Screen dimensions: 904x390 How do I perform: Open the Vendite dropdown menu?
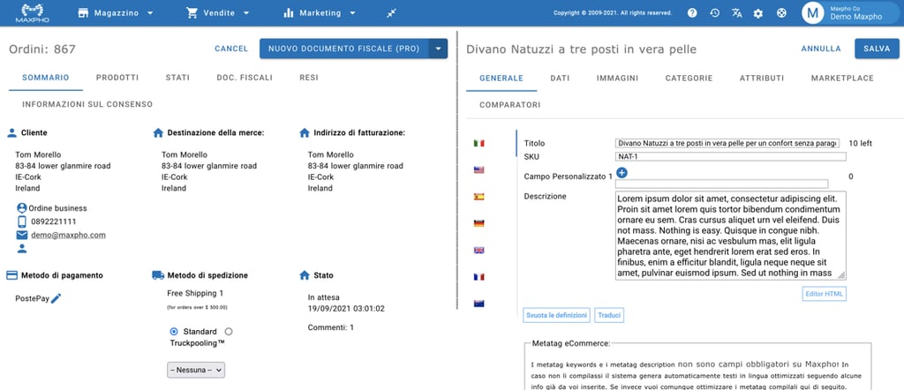(x=217, y=12)
